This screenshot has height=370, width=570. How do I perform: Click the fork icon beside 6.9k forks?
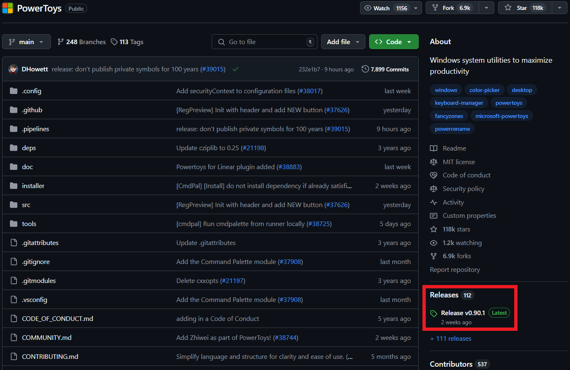(434, 256)
